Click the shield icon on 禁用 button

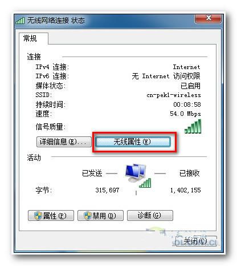88,216
